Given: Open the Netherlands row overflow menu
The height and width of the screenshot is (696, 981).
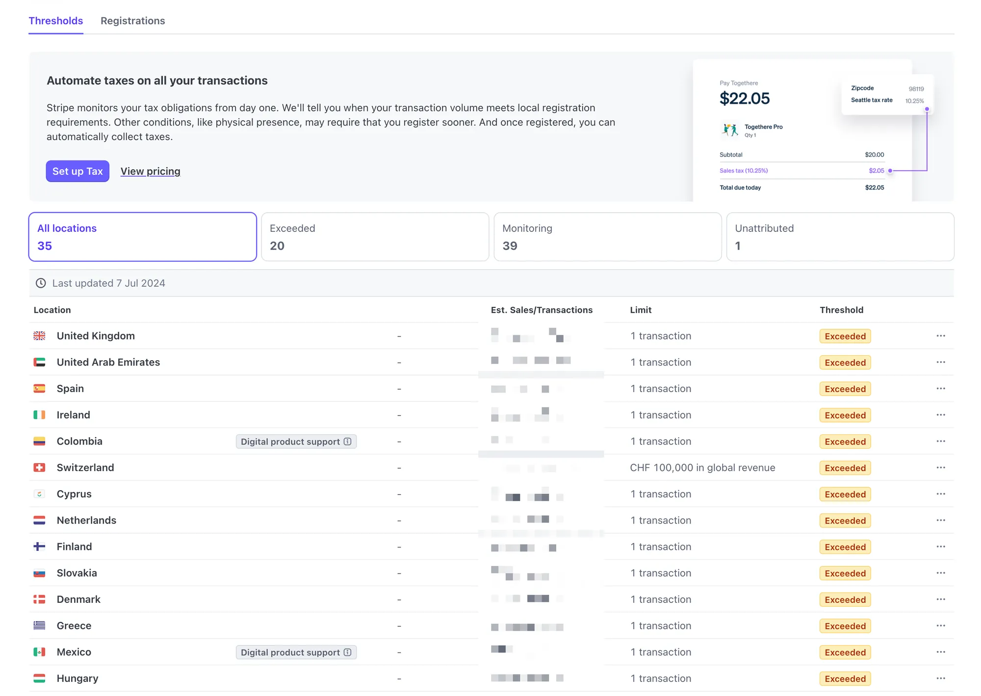Looking at the screenshot, I should 940,520.
